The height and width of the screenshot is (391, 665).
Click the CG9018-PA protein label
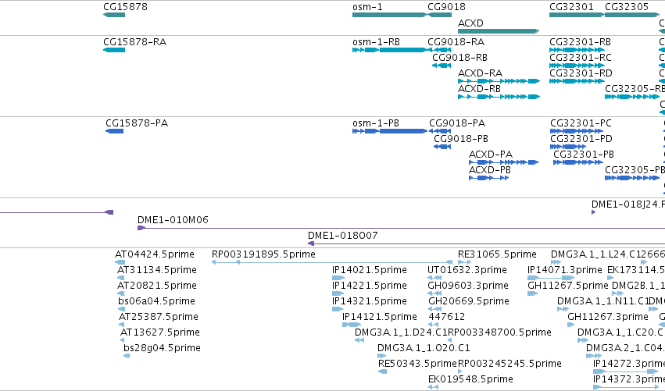tap(457, 123)
